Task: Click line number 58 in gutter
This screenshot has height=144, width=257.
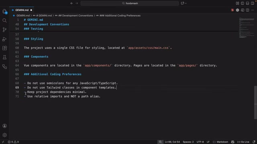Action: 17,39
